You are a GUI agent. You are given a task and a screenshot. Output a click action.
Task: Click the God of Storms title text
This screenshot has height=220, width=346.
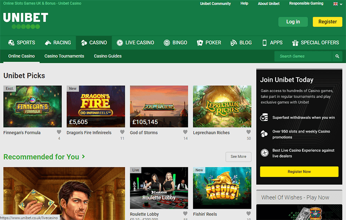coord(143,133)
